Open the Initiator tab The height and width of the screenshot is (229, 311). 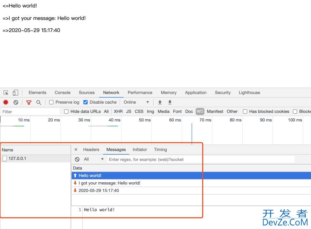click(x=140, y=149)
